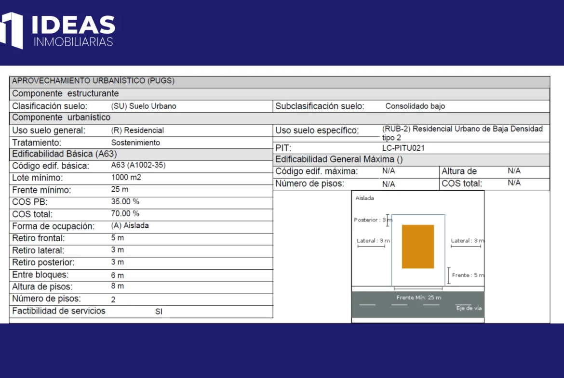This screenshot has height=378, width=564.
Task: Click the 'IDEAS' logo wordmark
Action: click(73, 25)
